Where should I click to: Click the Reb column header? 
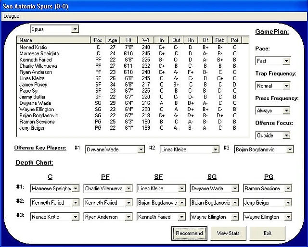(220, 40)
